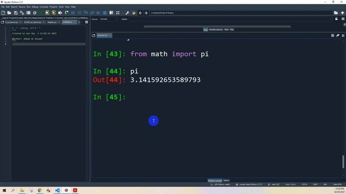Screen dimensions: 346x194
Task: Open the IPython console options menu
Action: 343,36
